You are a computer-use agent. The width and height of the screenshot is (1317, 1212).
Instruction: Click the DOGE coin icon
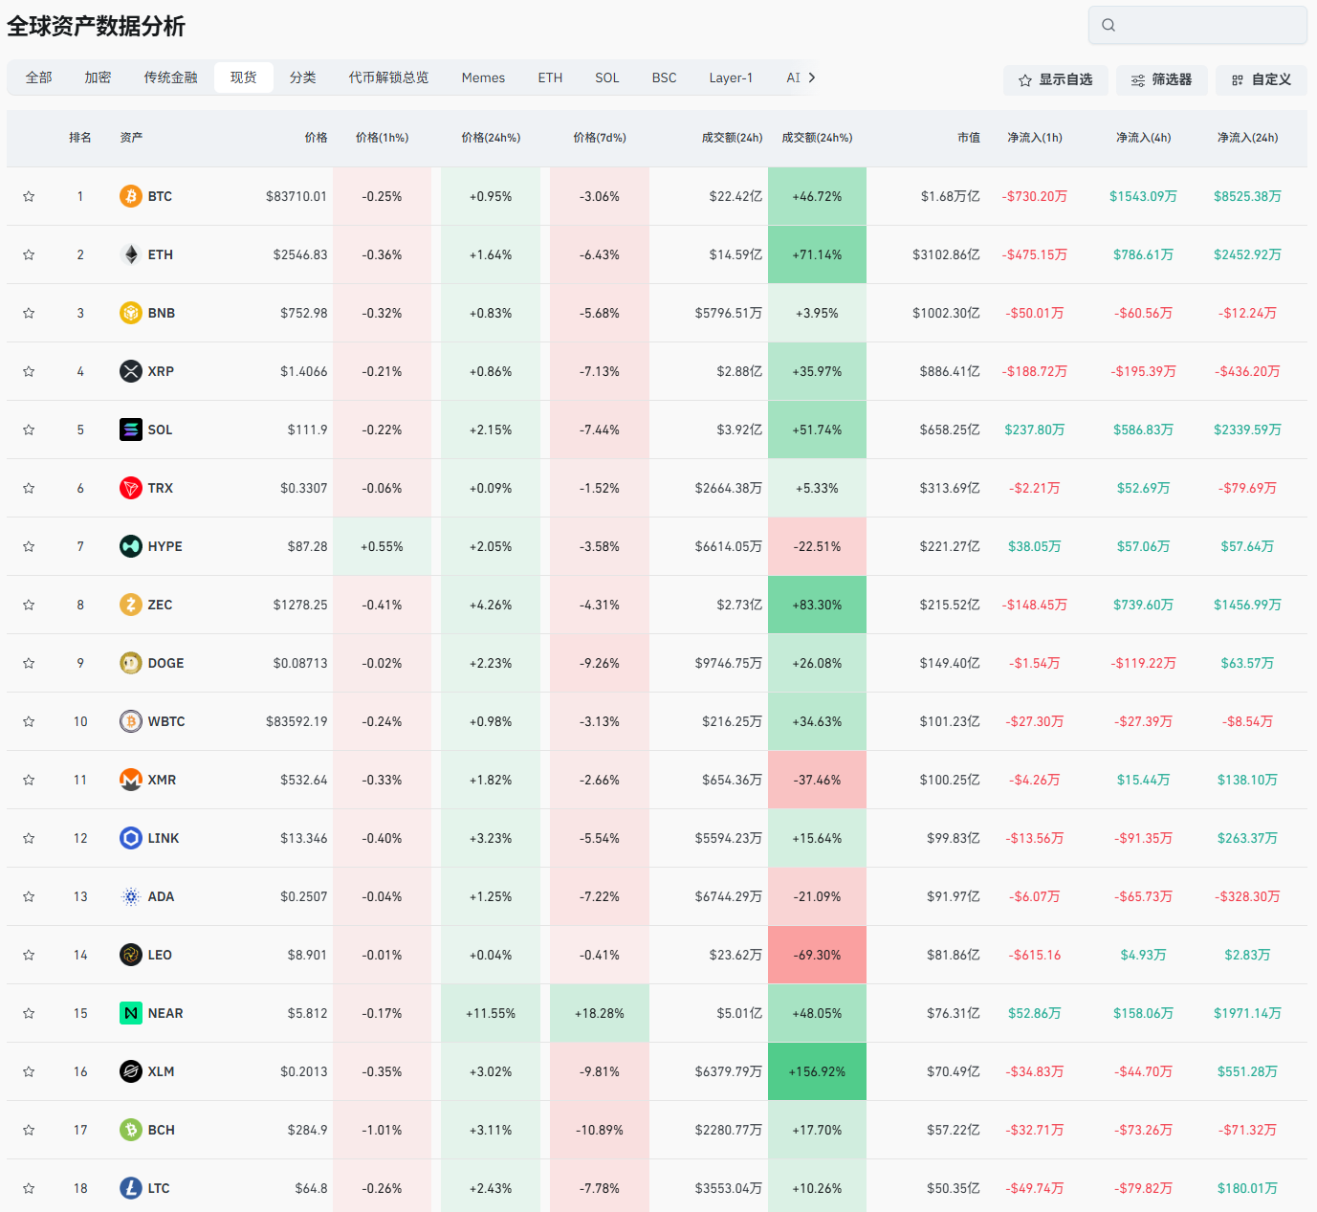(x=131, y=663)
